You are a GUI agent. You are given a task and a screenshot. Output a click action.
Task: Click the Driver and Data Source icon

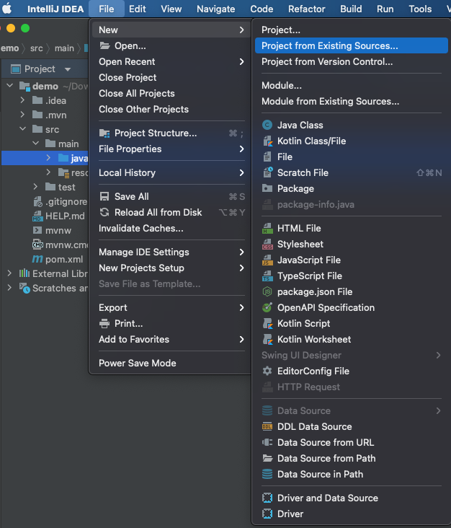coord(267,498)
